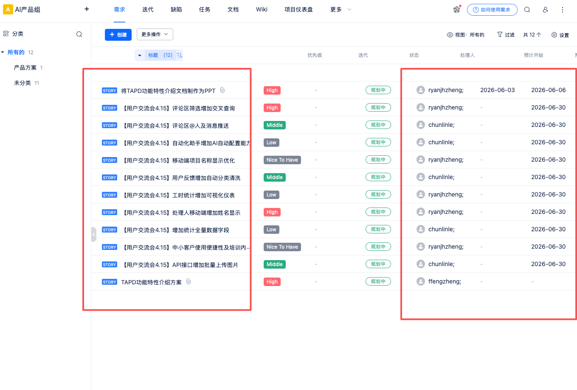The width and height of the screenshot is (577, 390).
Task: Expand the 更多 navigation dropdown chevron
Action: 349,9
